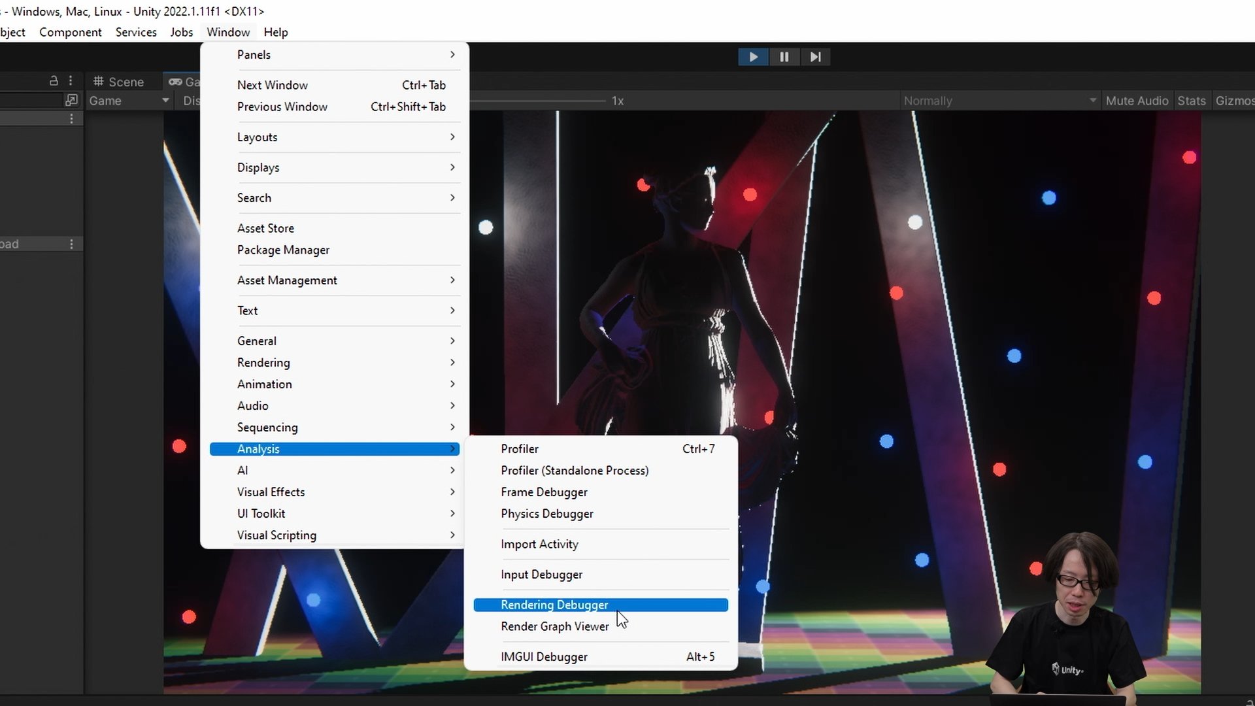The height and width of the screenshot is (706, 1255).
Task: Click the Profiler menu entry
Action: pyautogui.click(x=520, y=449)
